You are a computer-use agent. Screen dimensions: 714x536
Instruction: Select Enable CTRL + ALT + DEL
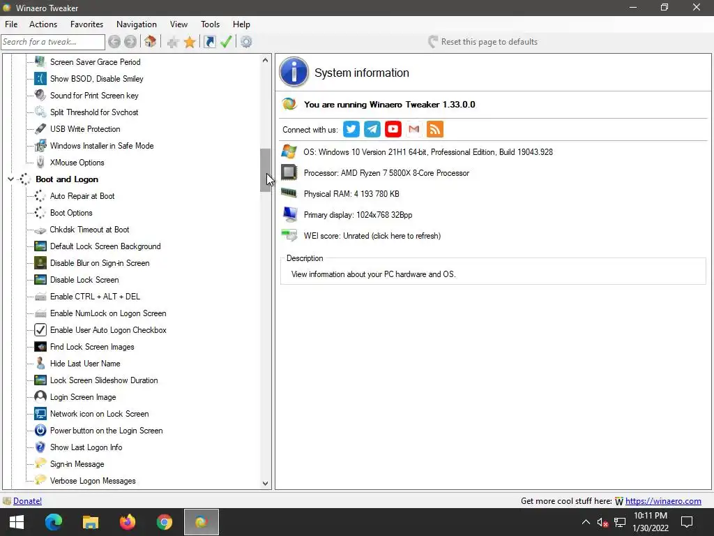95,296
